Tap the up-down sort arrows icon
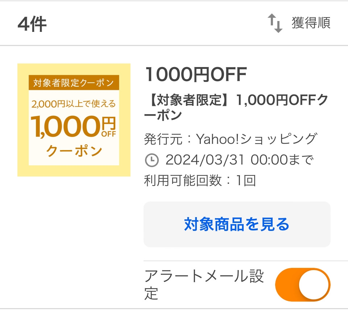This screenshot has height=315, width=348. pyautogui.click(x=275, y=23)
